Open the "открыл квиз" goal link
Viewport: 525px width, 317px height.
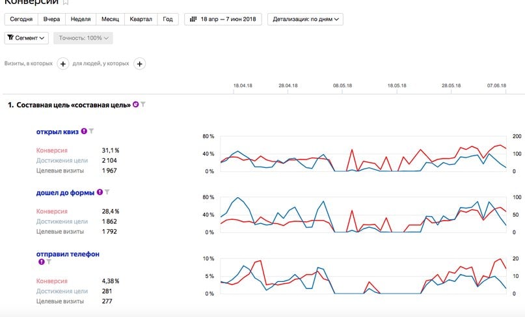(x=57, y=131)
